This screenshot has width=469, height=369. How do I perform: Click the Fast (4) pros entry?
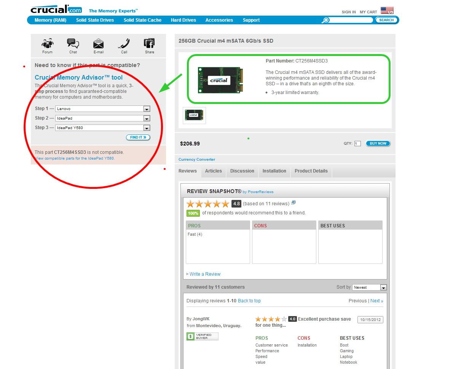(x=195, y=234)
